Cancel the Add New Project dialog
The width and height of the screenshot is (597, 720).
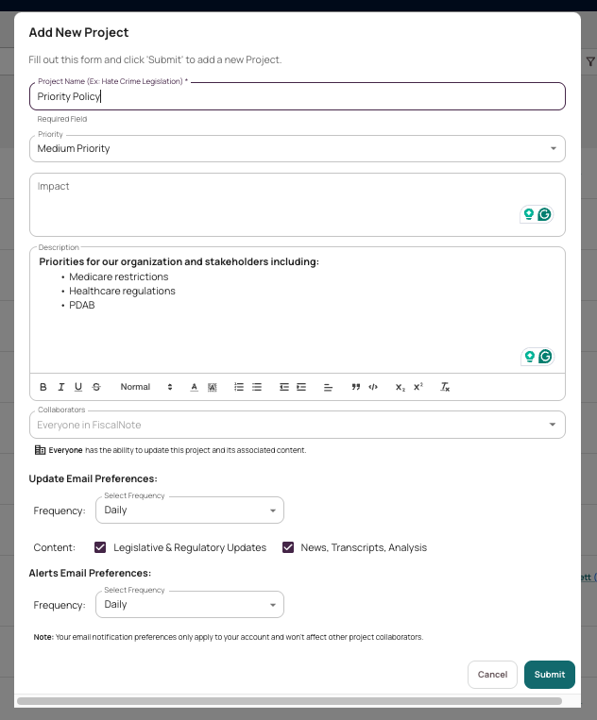(x=492, y=675)
